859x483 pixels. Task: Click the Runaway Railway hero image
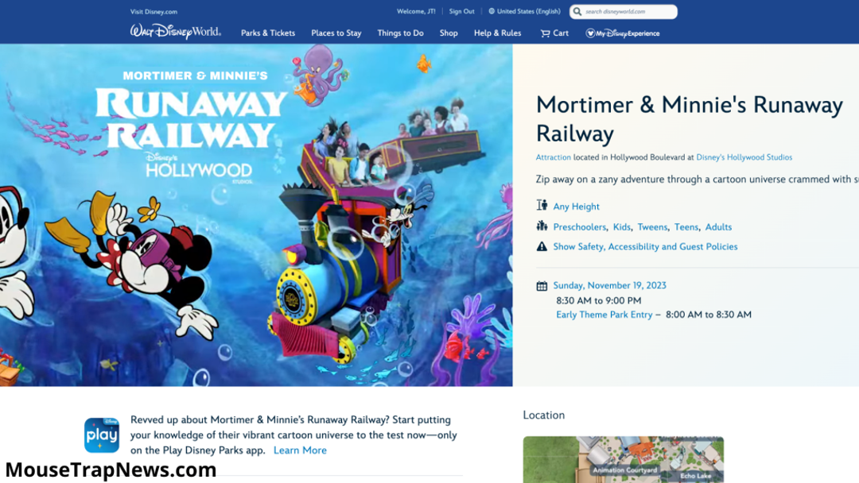coord(256,215)
